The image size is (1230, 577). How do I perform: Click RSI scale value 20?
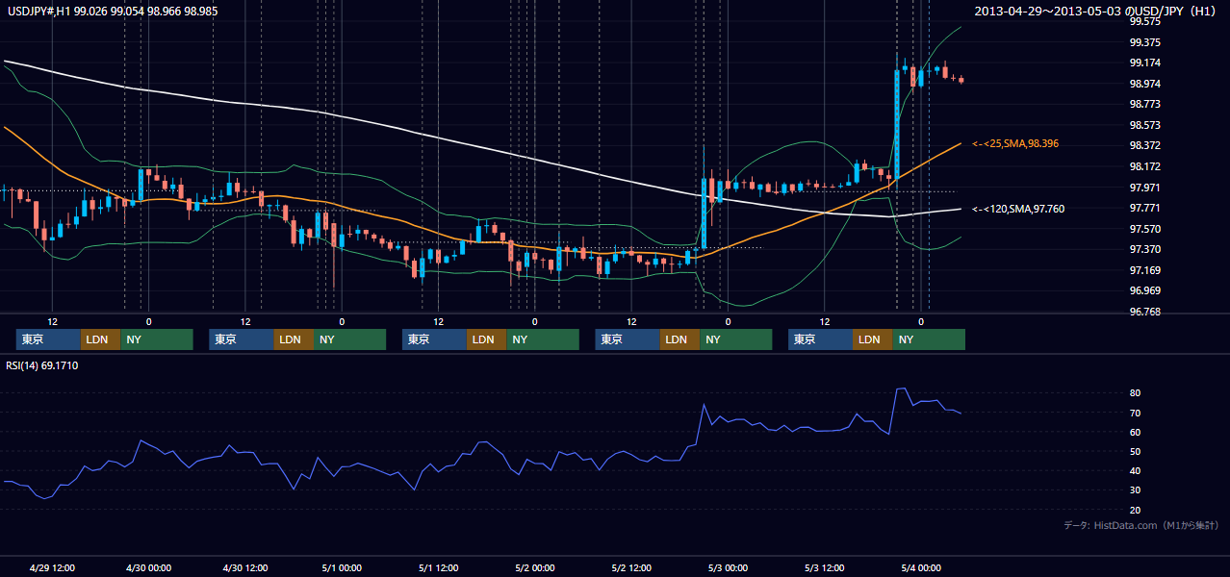pos(1136,510)
